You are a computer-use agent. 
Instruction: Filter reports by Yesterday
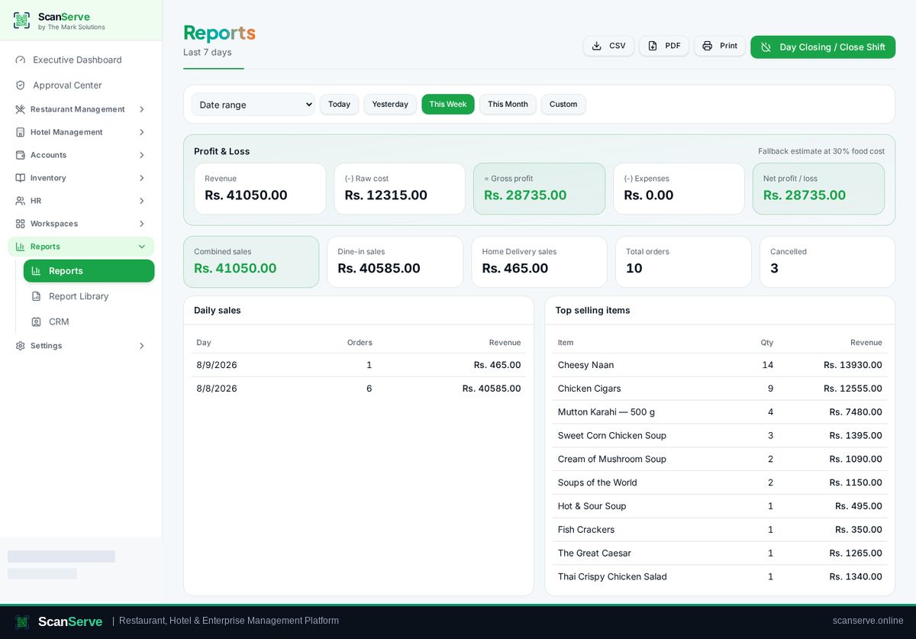[390, 105]
